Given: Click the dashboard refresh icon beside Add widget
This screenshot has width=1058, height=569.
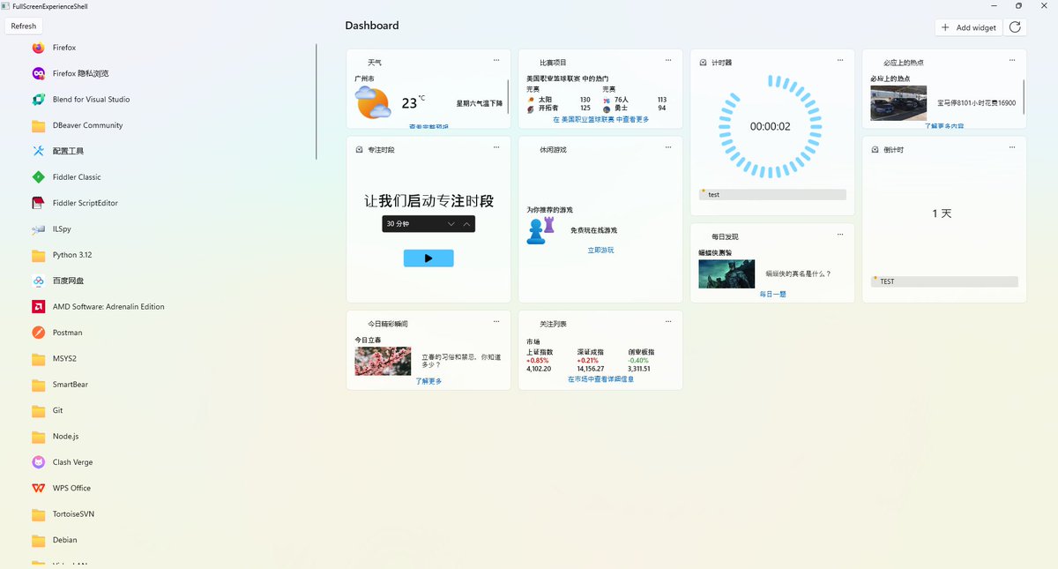Looking at the screenshot, I should click(1016, 27).
